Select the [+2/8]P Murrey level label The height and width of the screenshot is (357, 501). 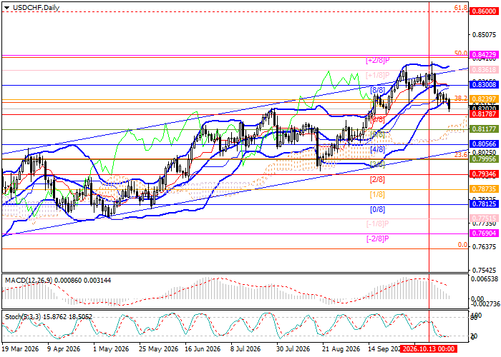pos(377,60)
